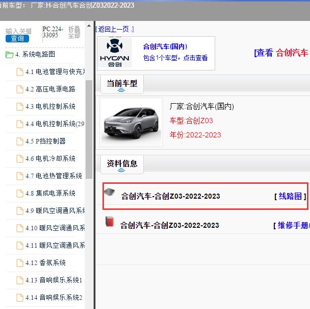Click the 返回上一页 back link

pos(115,29)
